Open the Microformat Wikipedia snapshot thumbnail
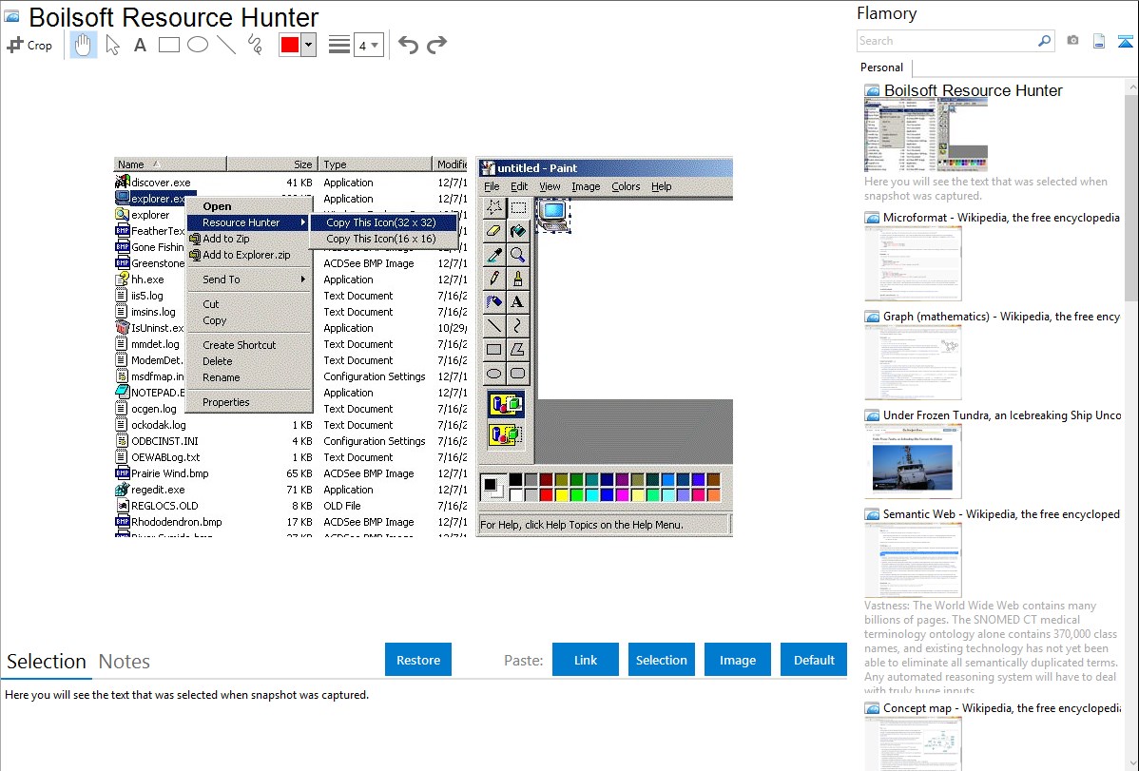The image size is (1139, 771). tap(913, 263)
